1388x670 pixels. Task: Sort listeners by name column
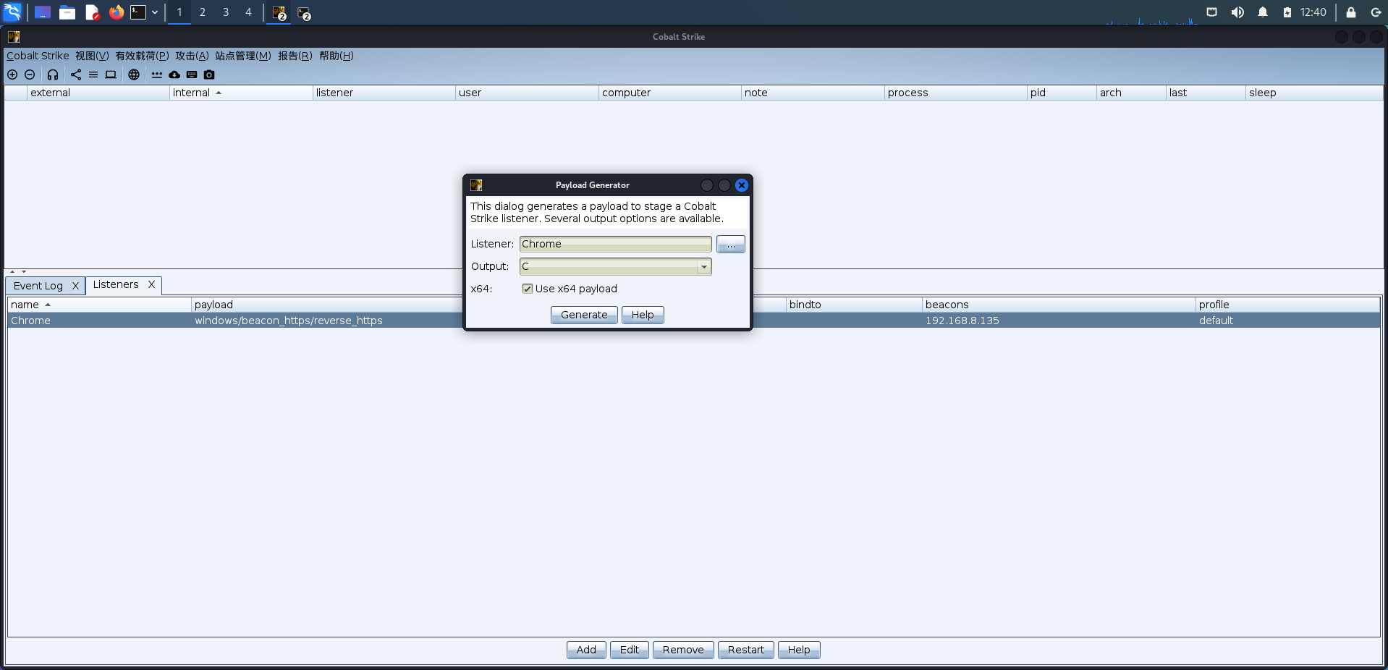pyautogui.click(x=99, y=305)
